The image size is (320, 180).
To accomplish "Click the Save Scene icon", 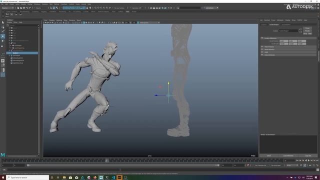I will click(x=24, y=8).
